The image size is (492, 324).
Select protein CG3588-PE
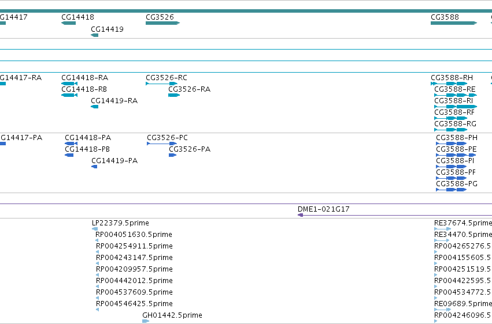point(456,155)
